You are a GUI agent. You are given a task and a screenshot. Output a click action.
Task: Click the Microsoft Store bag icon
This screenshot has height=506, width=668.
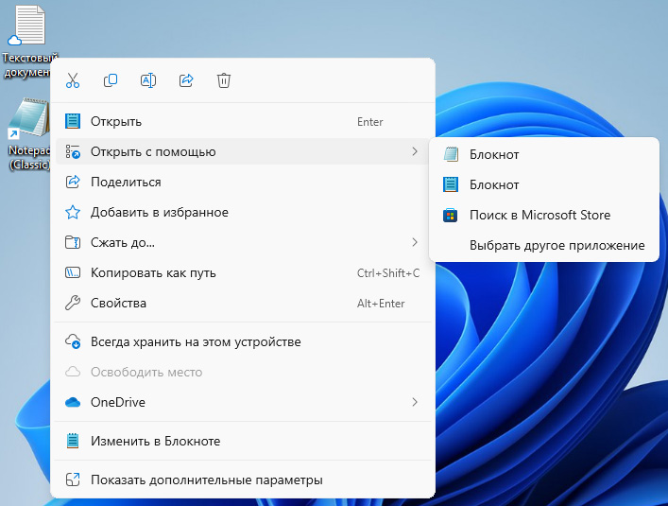point(451,215)
